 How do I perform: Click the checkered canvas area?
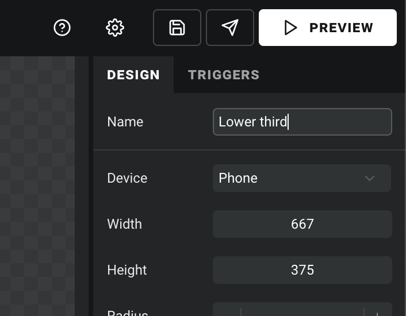coord(37,186)
